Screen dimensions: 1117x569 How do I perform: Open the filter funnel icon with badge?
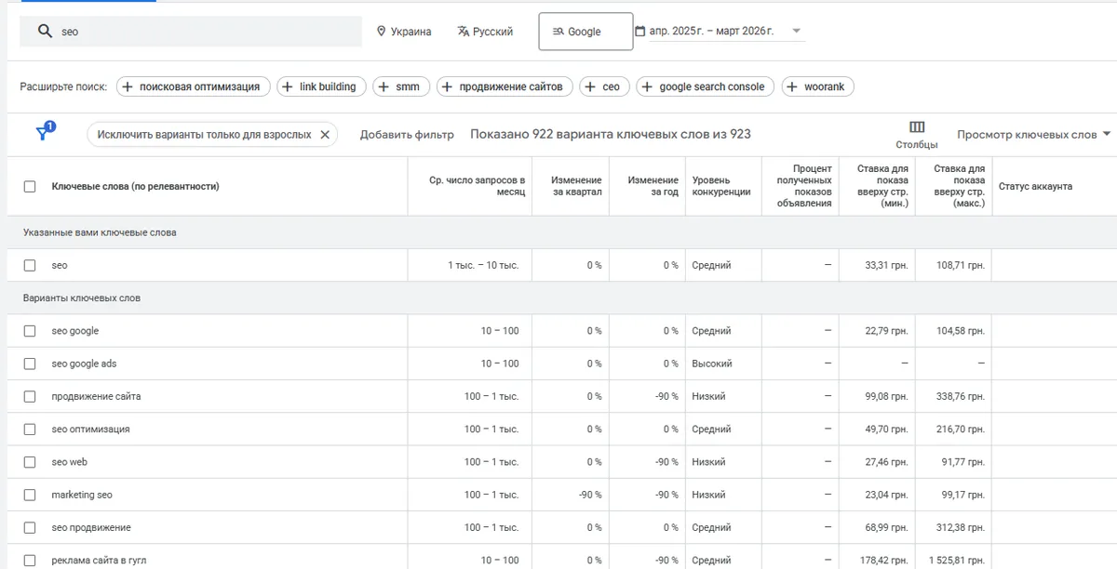point(44,133)
